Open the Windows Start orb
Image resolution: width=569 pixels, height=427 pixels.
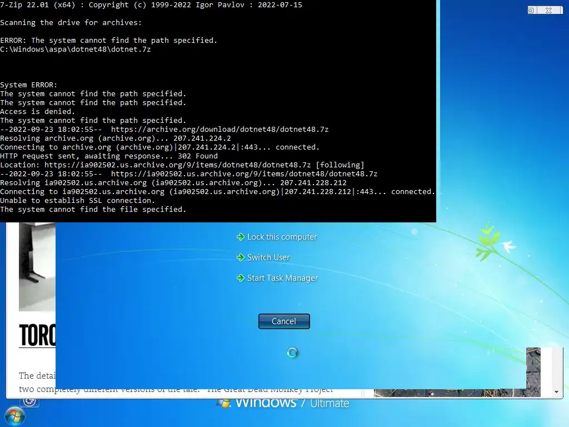tap(14, 416)
